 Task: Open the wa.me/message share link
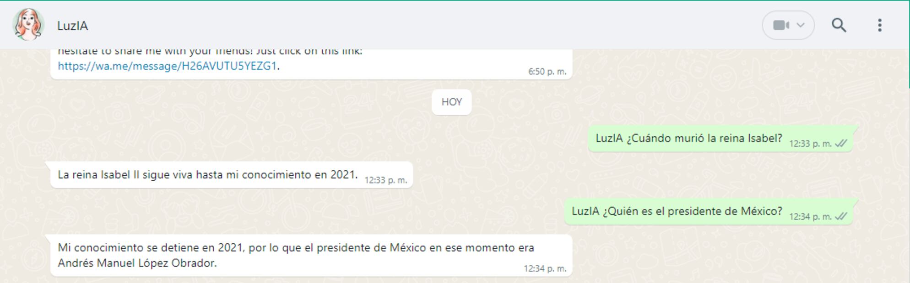[167, 66]
